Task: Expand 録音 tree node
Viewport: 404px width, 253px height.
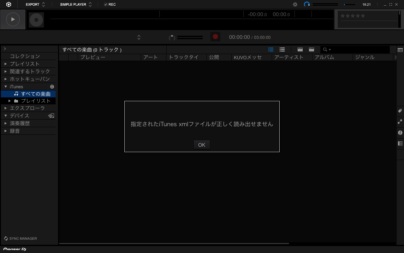Action: [6, 131]
